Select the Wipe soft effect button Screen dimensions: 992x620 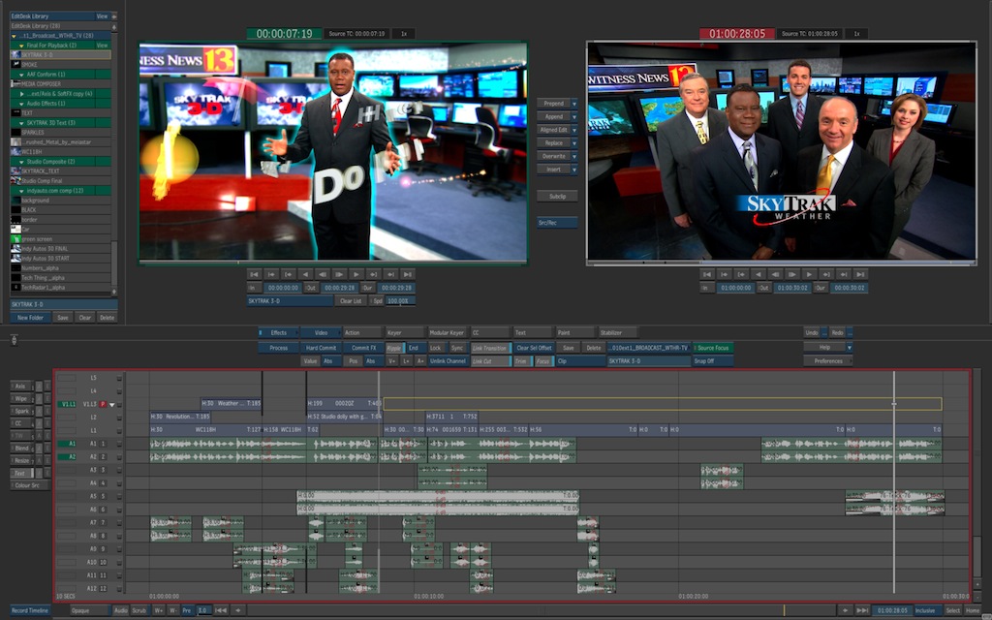(21, 398)
